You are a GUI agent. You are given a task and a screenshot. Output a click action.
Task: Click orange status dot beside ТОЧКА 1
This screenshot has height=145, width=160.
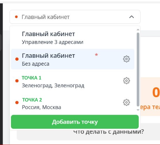point(17,81)
